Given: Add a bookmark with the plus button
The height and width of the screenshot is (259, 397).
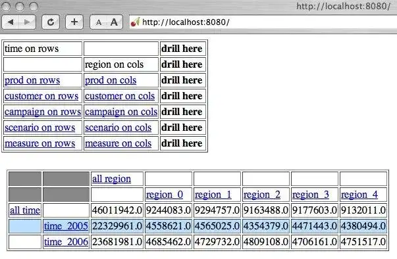Looking at the screenshot, I should click(x=74, y=22).
